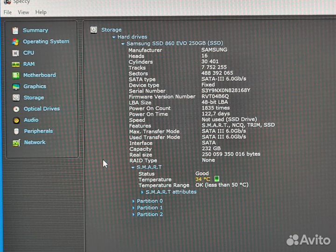
Task: Click the Peripherals mouse icon
Action: (x=16, y=131)
